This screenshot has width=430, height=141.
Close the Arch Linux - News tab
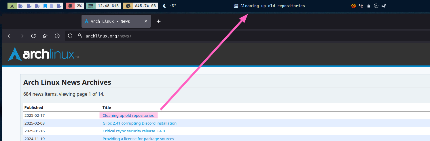pos(146,21)
